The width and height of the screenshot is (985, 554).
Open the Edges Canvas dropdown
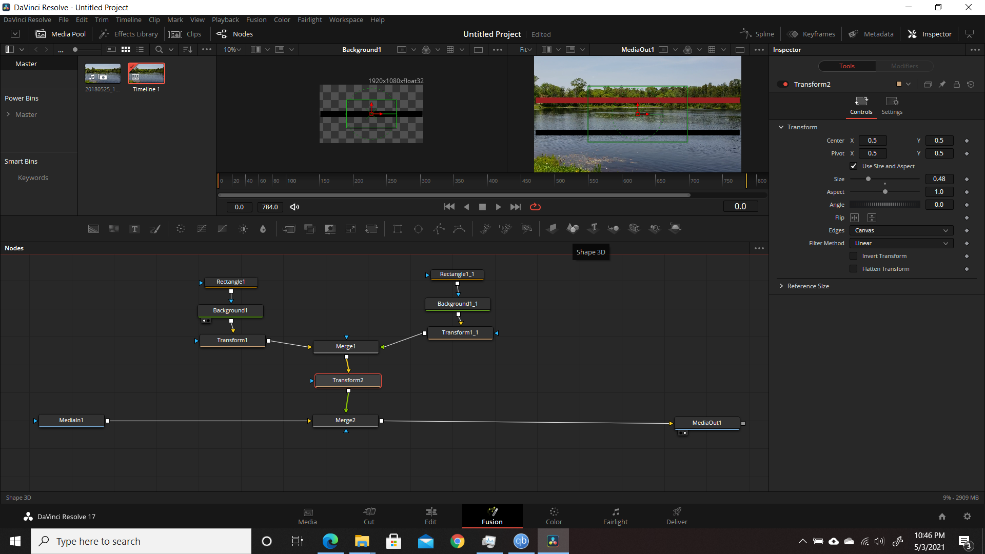pos(901,230)
